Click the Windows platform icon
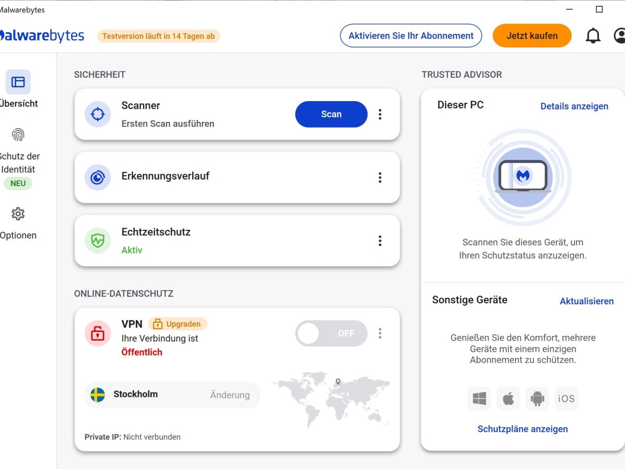 tap(479, 399)
